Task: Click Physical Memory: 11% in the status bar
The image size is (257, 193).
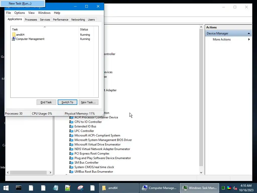Action: 80,114
